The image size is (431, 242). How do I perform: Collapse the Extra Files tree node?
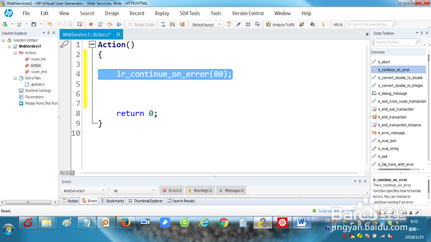pos(16,78)
